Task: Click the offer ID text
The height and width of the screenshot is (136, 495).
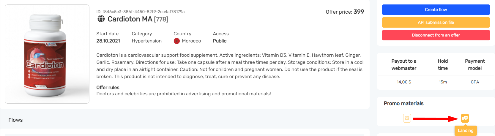Action: 140,12
